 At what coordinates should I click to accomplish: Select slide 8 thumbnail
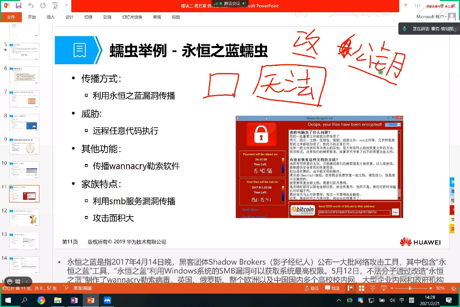24,123
